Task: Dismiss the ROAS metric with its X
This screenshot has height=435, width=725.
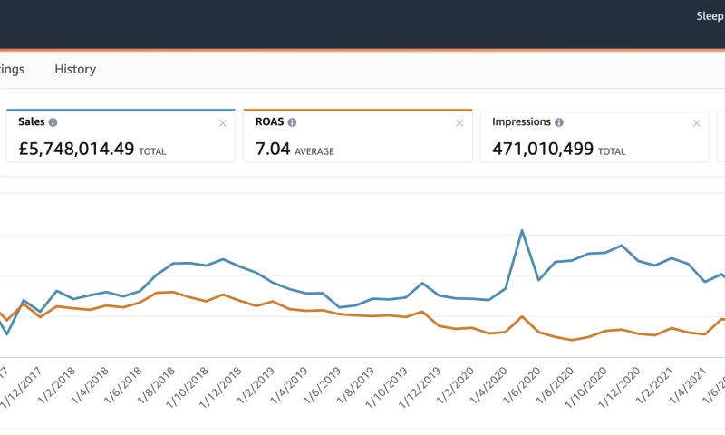Action: [x=460, y=123]
